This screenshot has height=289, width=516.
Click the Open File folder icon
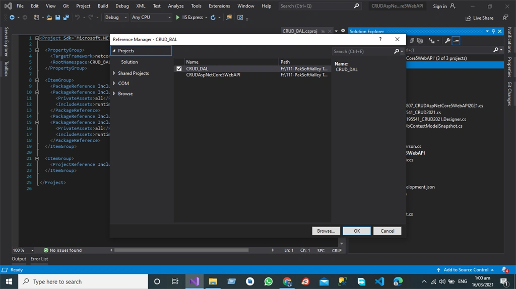[49, 18]
